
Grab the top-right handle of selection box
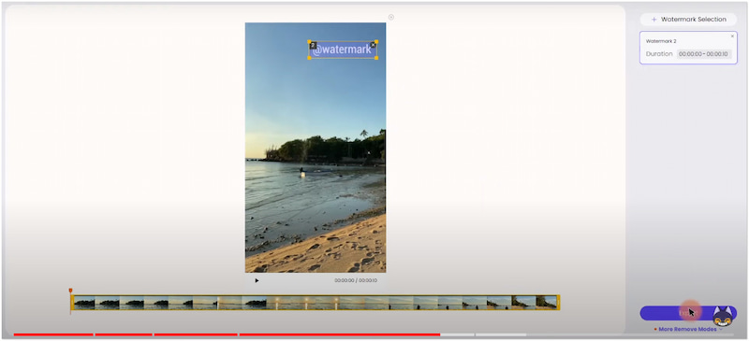(x=376, y=41)
